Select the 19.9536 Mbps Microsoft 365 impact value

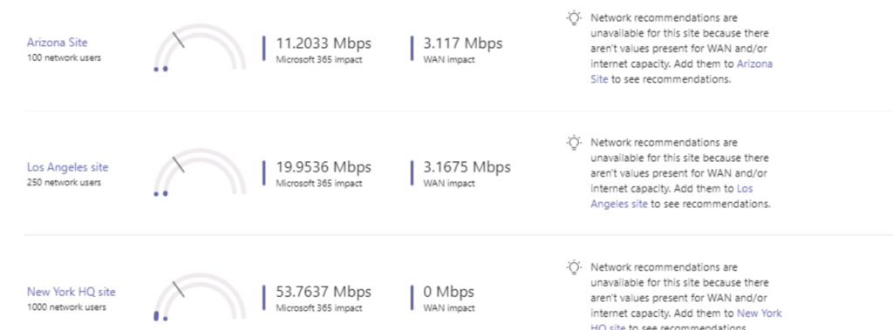click(x=324, y=167)
